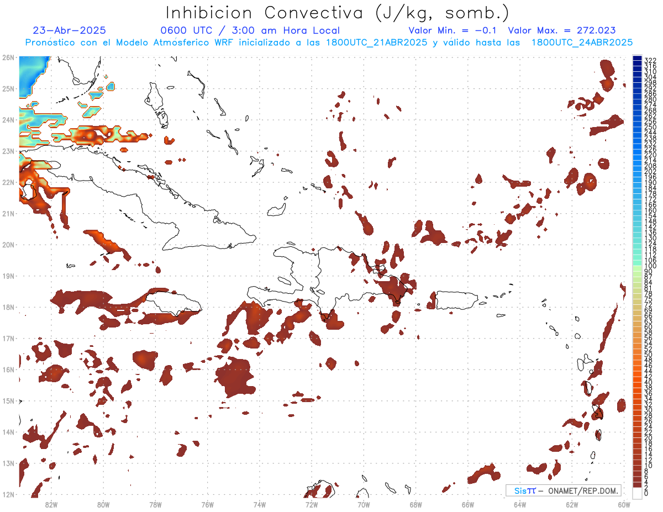This screenshot has height=512, width=663.
Task: Click the '78W' longitude label
Action: click(x=155, y=504)
